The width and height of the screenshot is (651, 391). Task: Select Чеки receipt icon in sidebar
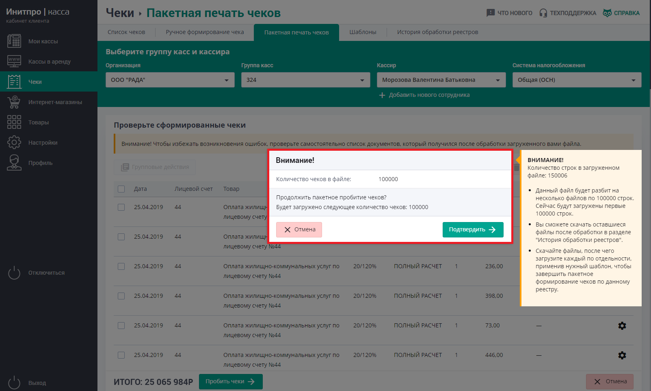[x=14, y=82]
